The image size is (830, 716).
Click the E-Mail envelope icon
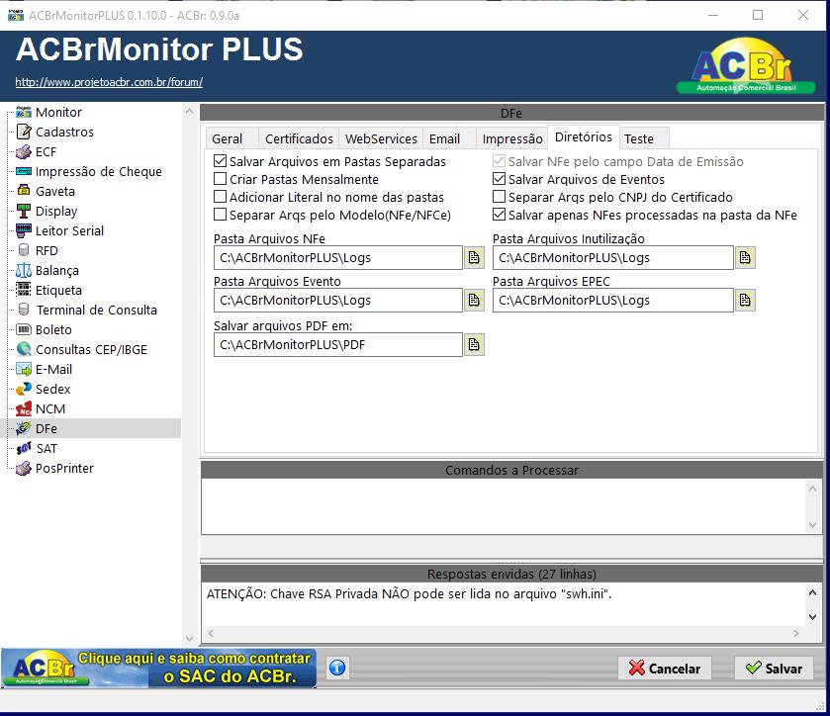point(24,370)
